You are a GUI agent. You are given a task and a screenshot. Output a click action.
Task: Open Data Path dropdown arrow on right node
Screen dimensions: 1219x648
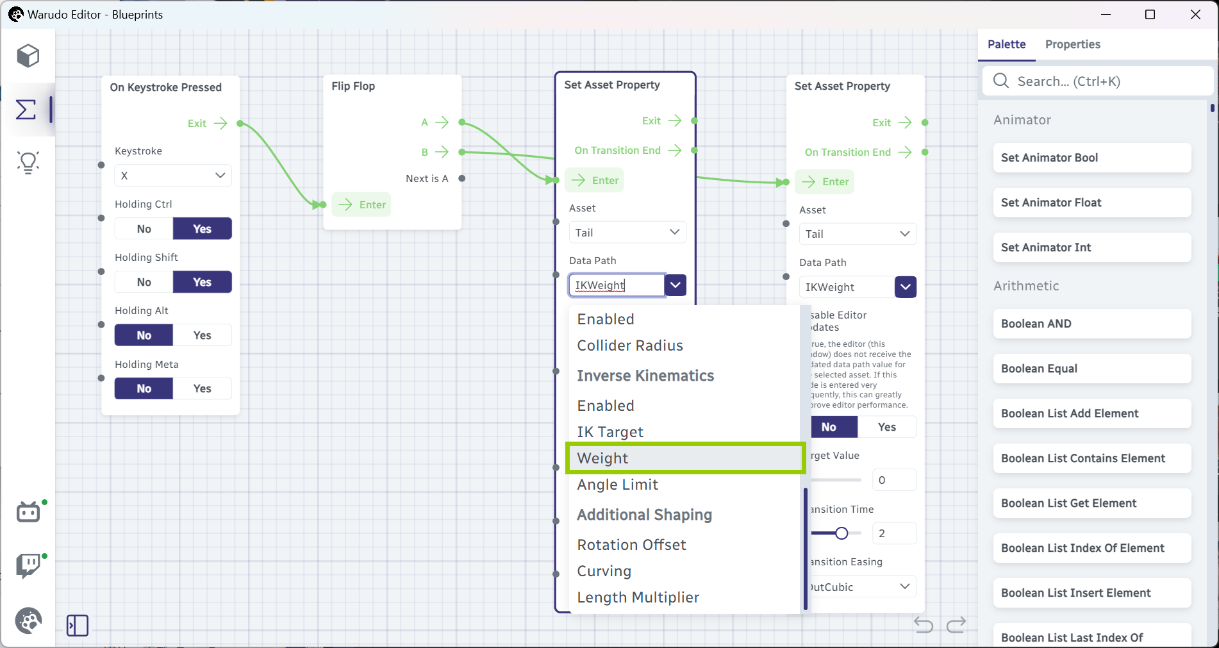pyautogui.click(x=906, y=287)
